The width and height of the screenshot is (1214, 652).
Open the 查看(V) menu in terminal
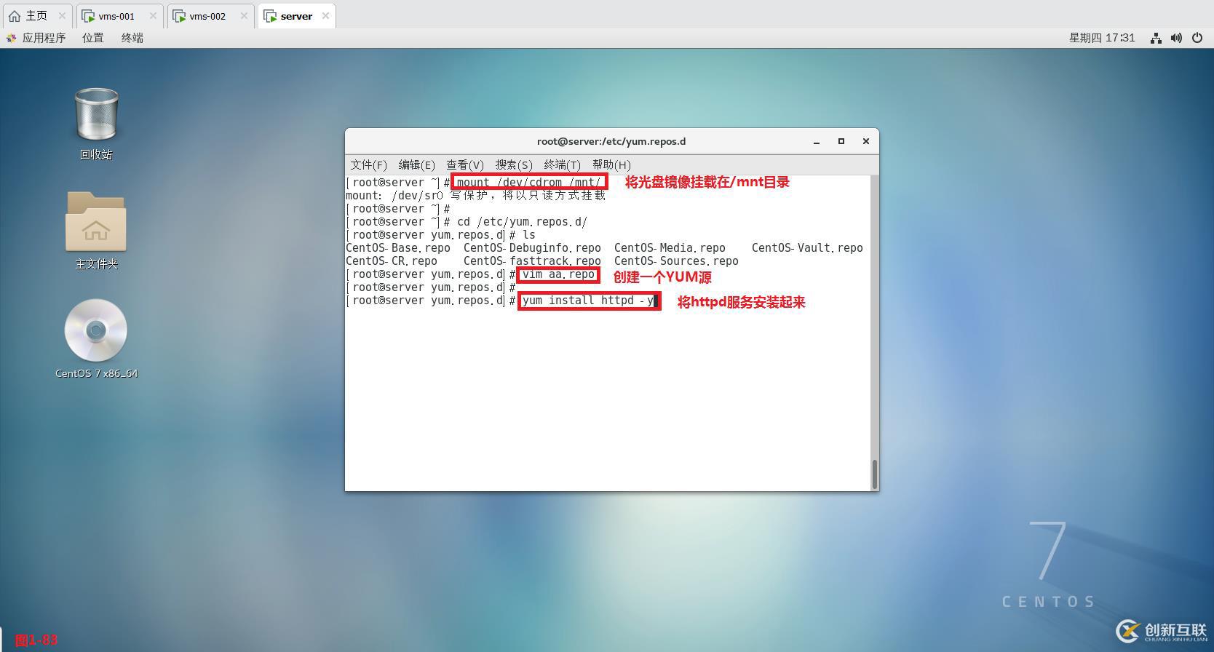[464, 165]
